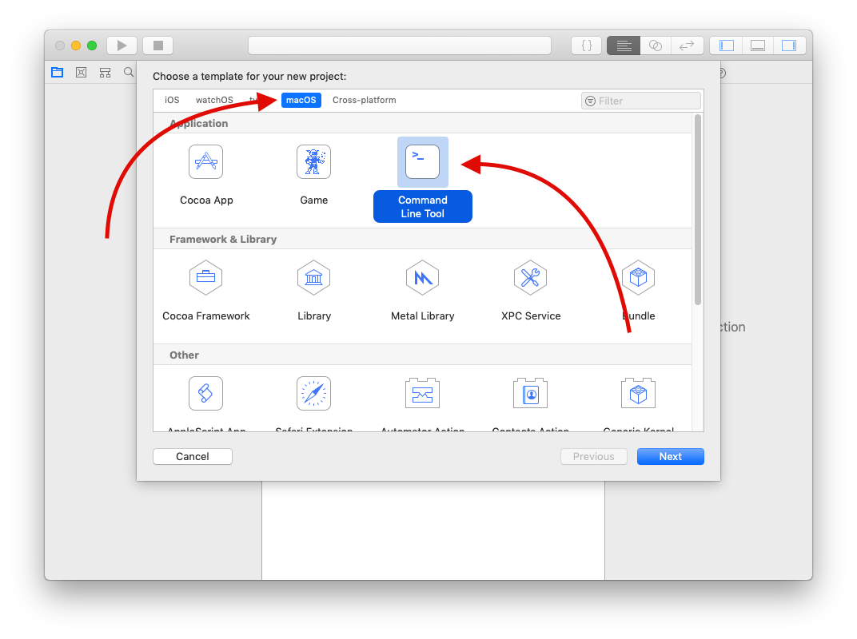Toggle the navigator panel visibility
Image resolution: width=857 pixels, height=639 pixels.
pyautogui.click(x=727, y=46)
